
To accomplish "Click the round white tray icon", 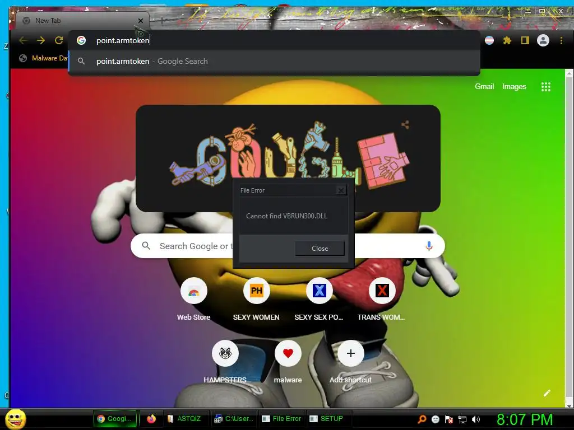I will 435,419.
